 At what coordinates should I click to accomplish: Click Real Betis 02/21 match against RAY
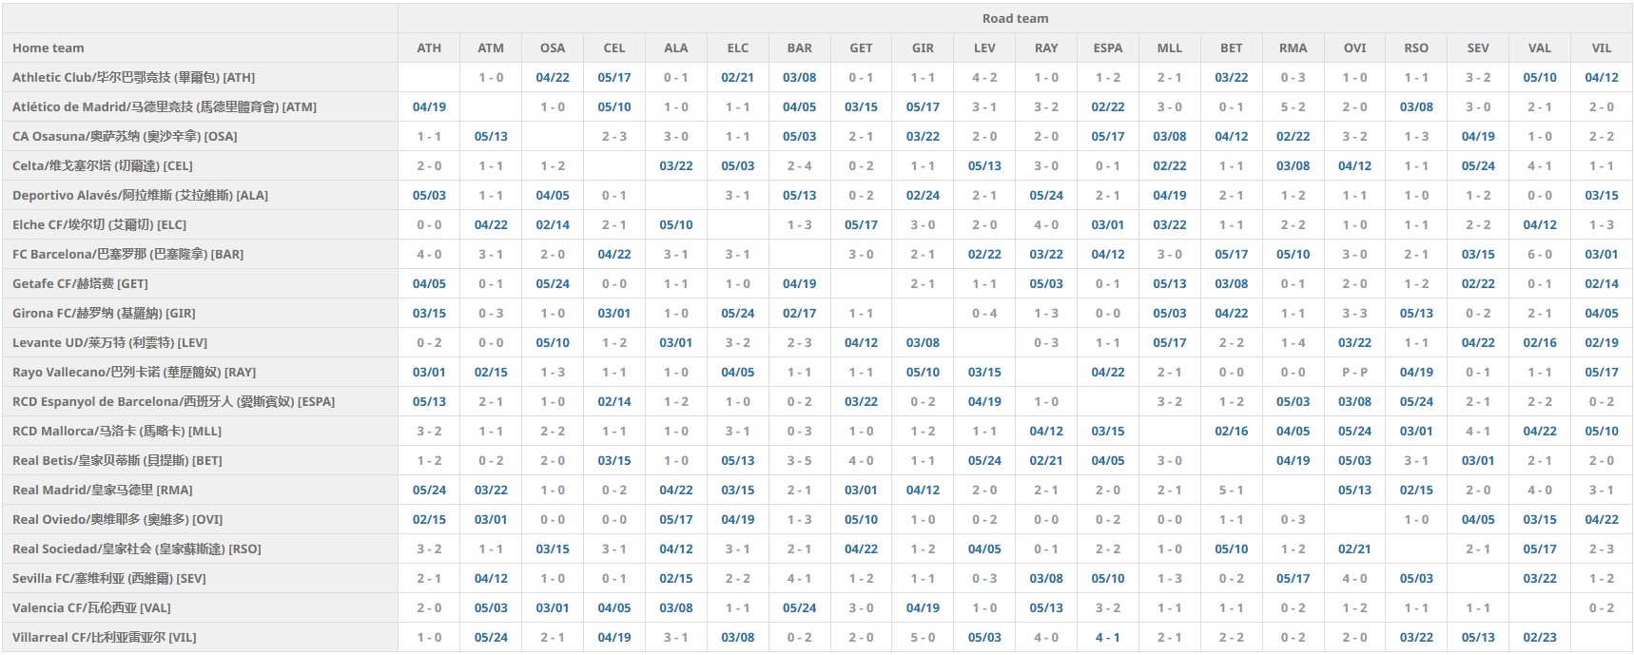[1046, 461]
